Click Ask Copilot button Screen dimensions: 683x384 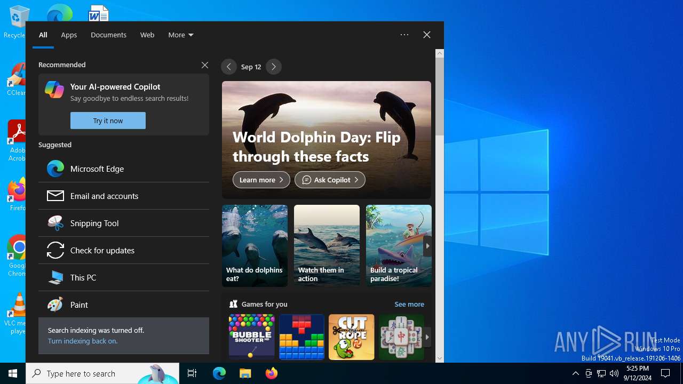330,180
